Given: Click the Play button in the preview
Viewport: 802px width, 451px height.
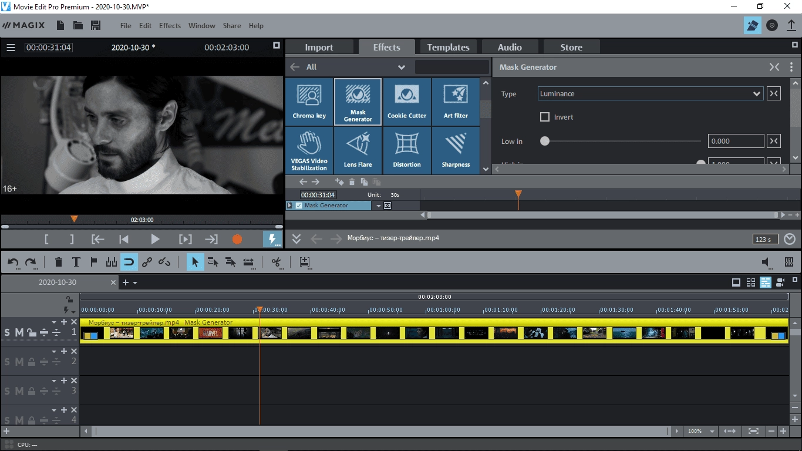Looking at the screenshot, I should point(155,239).
